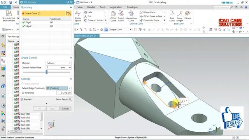The image size is (249, 140).
Task: Toggle the Patch into Part checkbox
Action: tap(23, 84)
